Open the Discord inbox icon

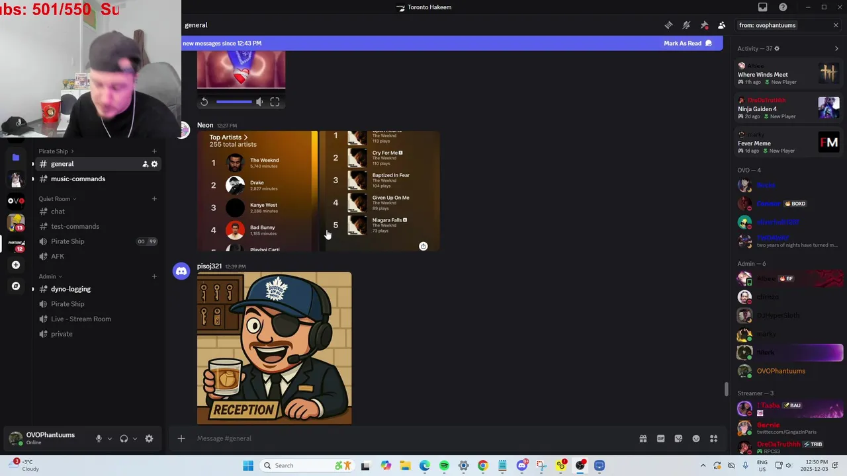763,7
